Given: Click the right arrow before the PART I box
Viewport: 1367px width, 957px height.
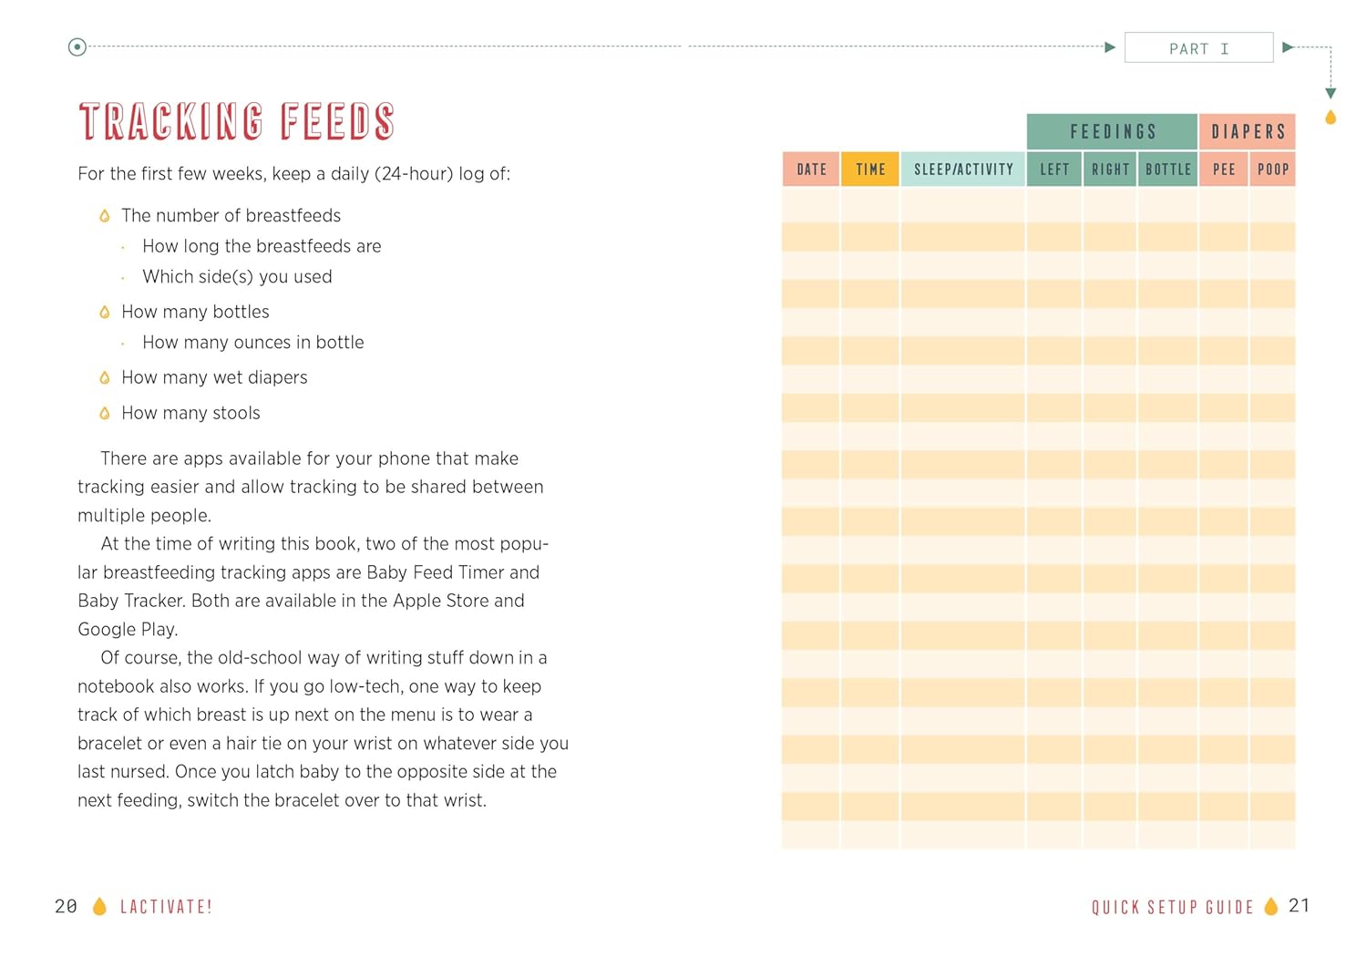Looking at the screenshot, I should (1109, 47).
